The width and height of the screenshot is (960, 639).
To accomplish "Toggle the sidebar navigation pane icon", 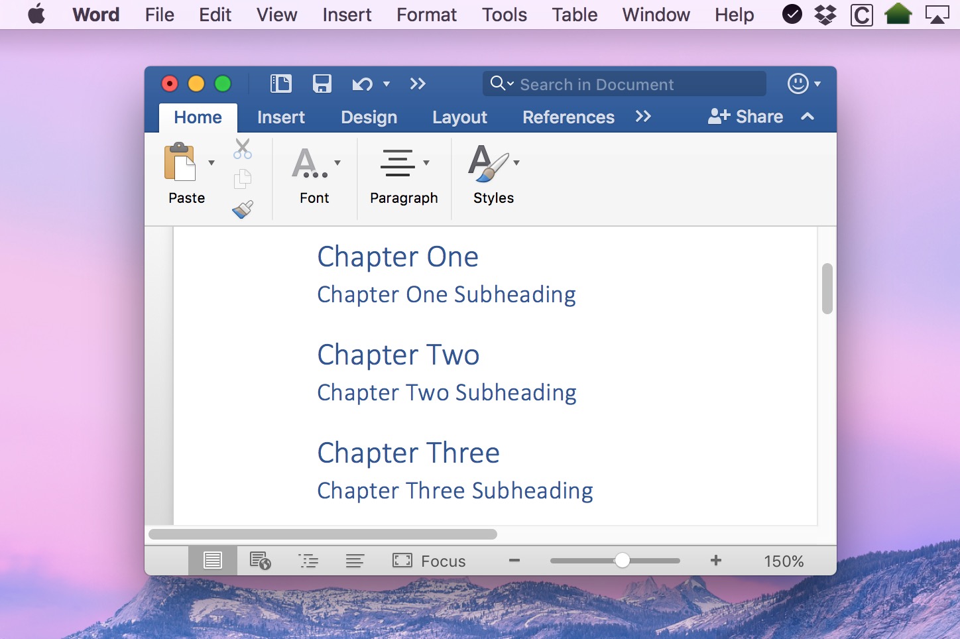I will pyautogui.click(x=280, y=84).
